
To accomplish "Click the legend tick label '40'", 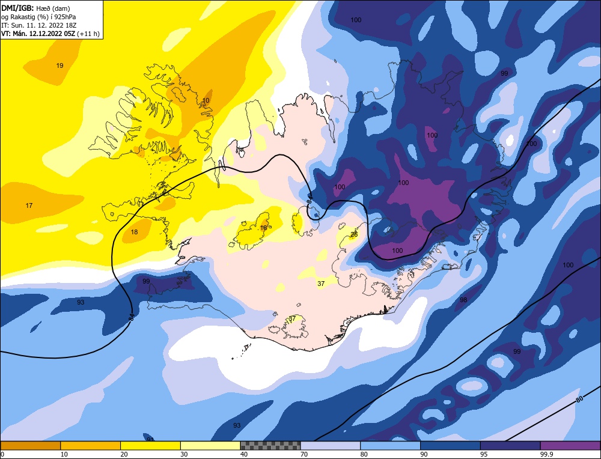I will tap(244, 454).
